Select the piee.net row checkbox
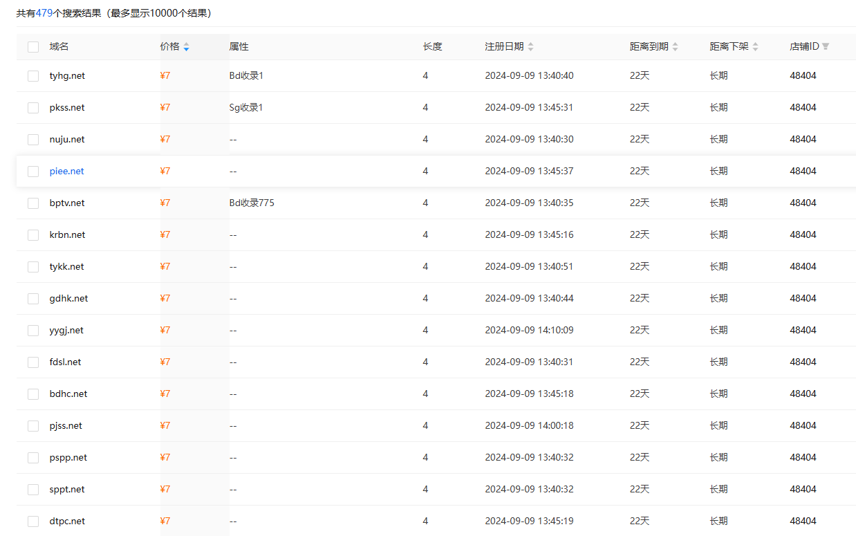 (33, 172)
